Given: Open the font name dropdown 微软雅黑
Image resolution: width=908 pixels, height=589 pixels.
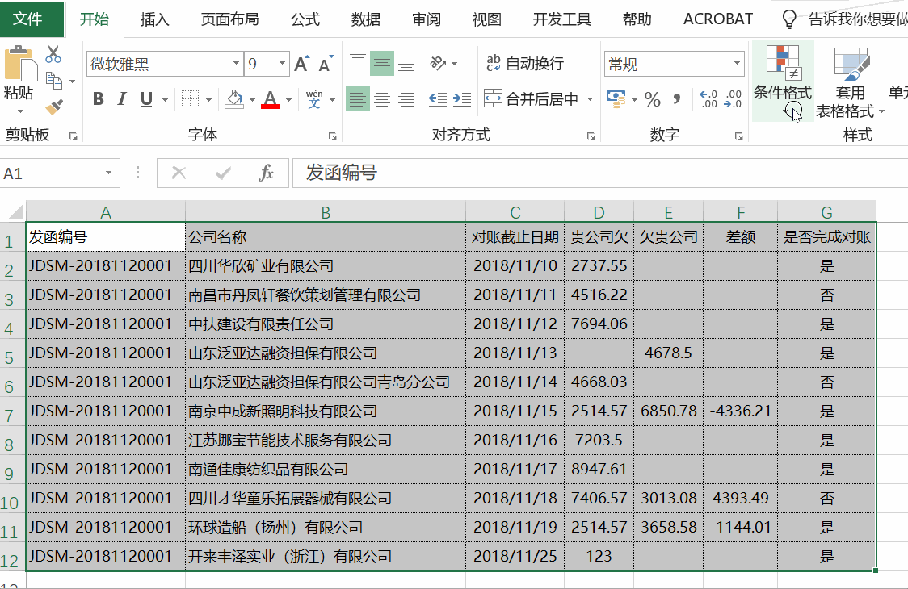Looking at the screenshot, I should tap(236, 63).
